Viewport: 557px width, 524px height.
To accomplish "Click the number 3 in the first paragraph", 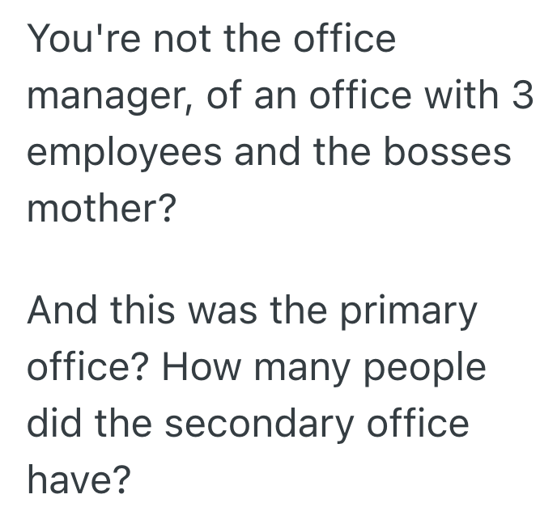I will tap(522, 95).
